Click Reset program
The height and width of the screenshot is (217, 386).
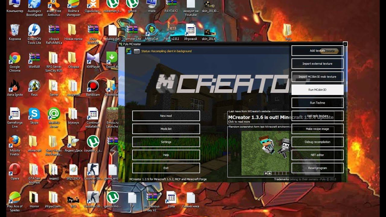click(x=318, y=168)
